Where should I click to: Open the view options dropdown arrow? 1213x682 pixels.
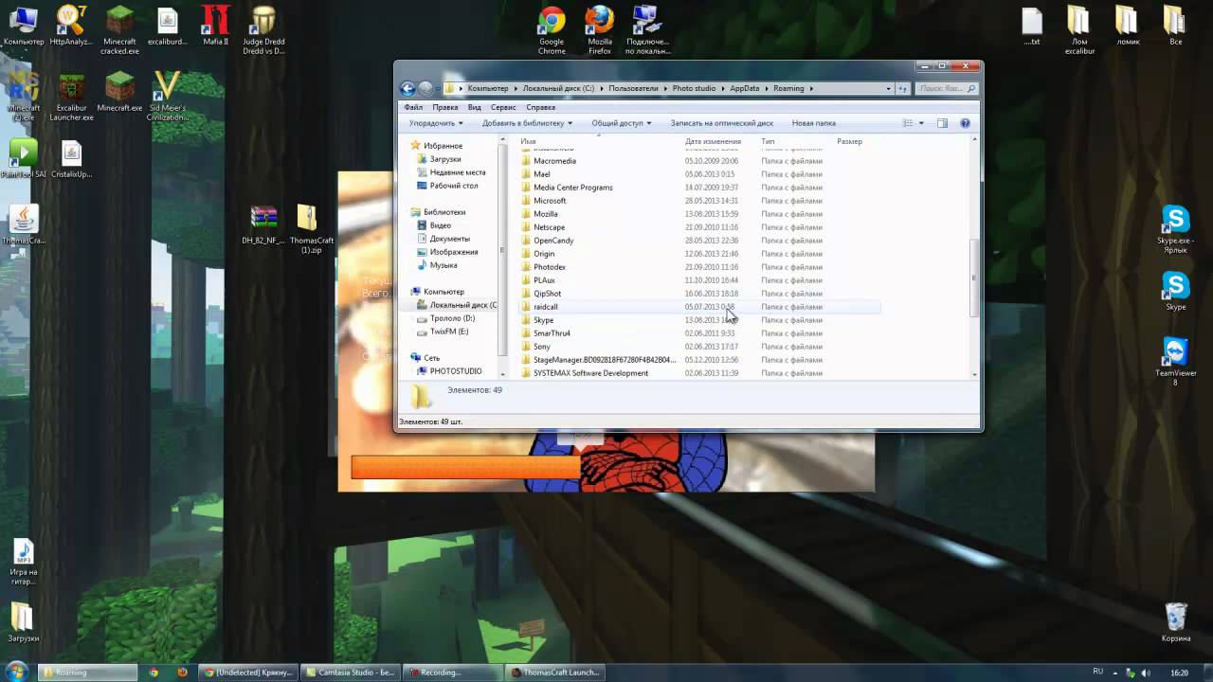pyautogui.click(x=921, y=123)
